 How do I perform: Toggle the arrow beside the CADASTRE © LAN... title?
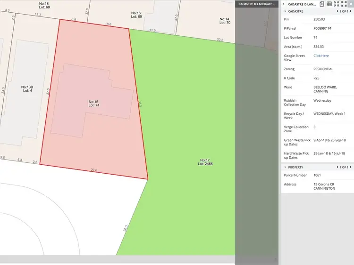284,4
